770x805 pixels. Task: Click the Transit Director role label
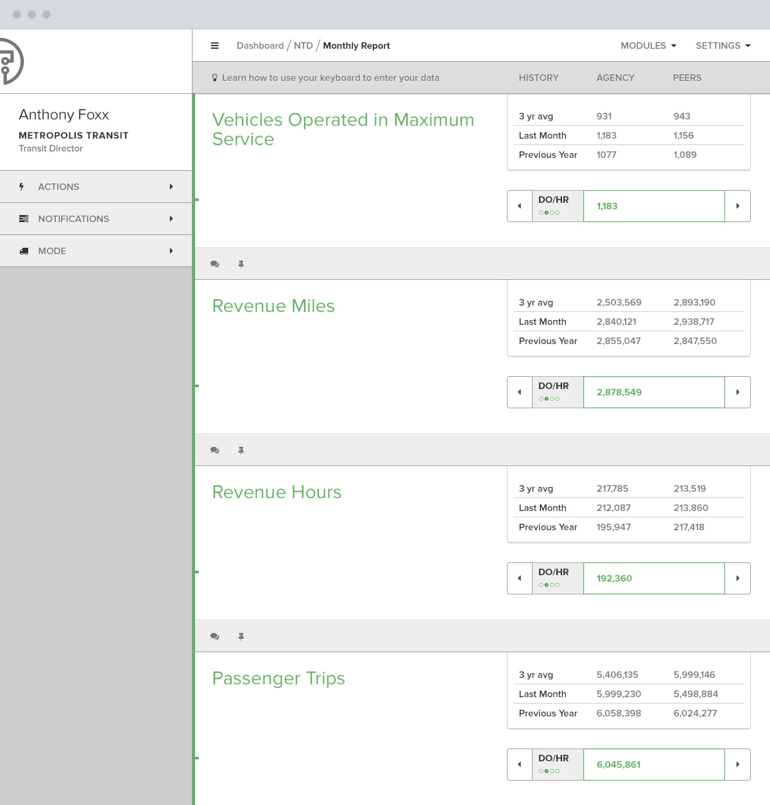pos(51,148)
